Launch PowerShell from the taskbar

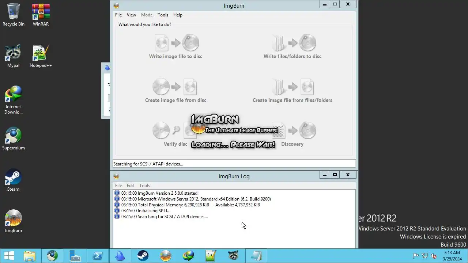pos(98,256)
